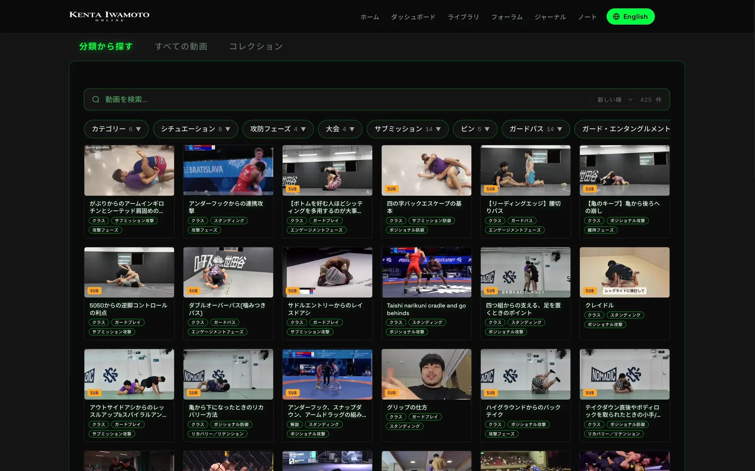This screenshot has width=755, height=471.
Task: Open the アンダーフックからの連携攻撃 video thumbnail
Action: point(228,170)
